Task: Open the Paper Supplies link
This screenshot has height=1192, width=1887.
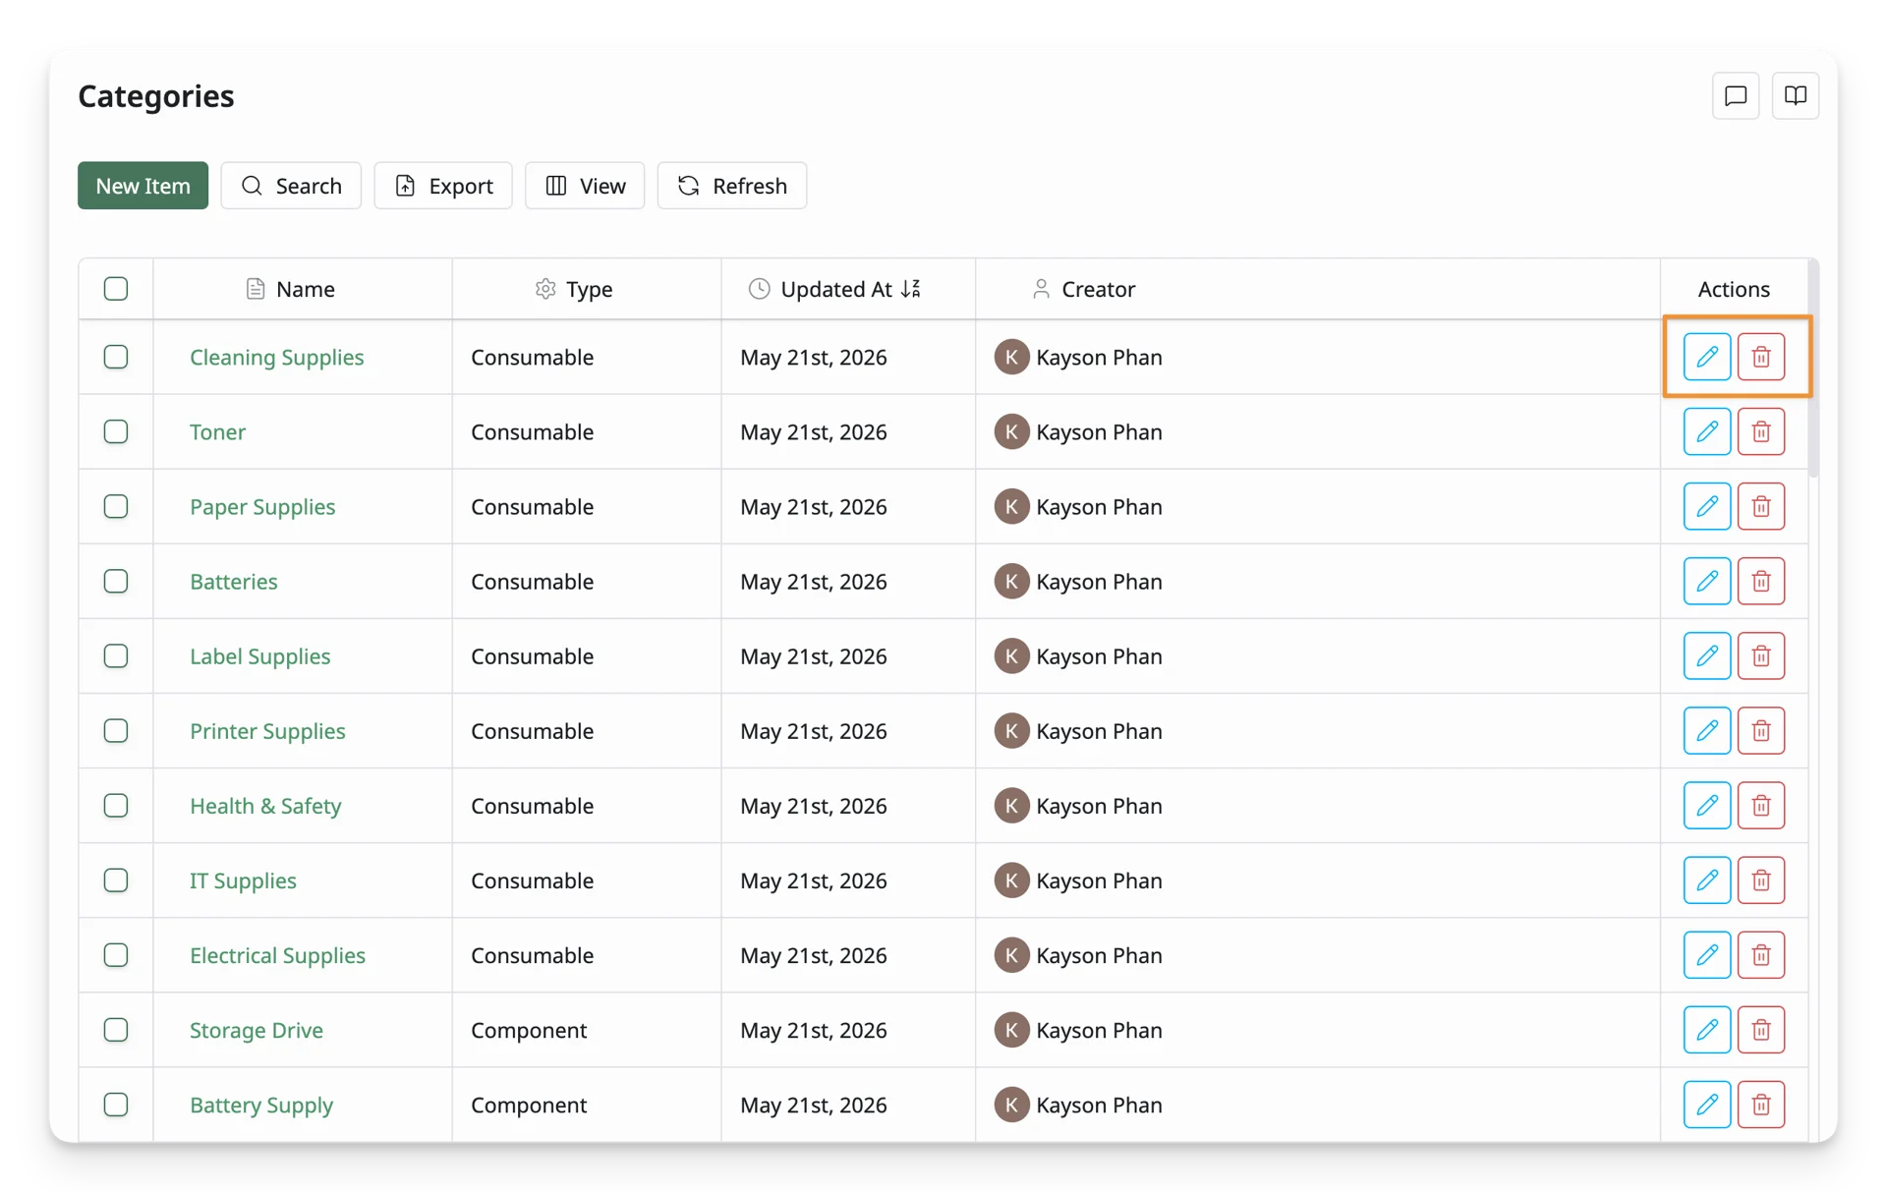Action: (262, 506)
